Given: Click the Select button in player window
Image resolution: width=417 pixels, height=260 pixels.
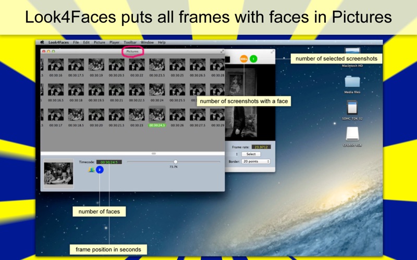Looking at the screenshot, I should [x=251, y=154].
